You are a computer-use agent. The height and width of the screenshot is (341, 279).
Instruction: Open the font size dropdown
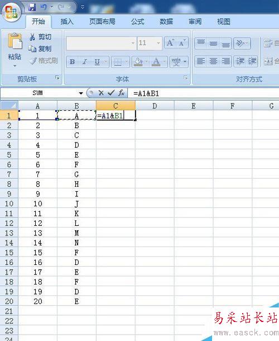click(x=158, y=43)
